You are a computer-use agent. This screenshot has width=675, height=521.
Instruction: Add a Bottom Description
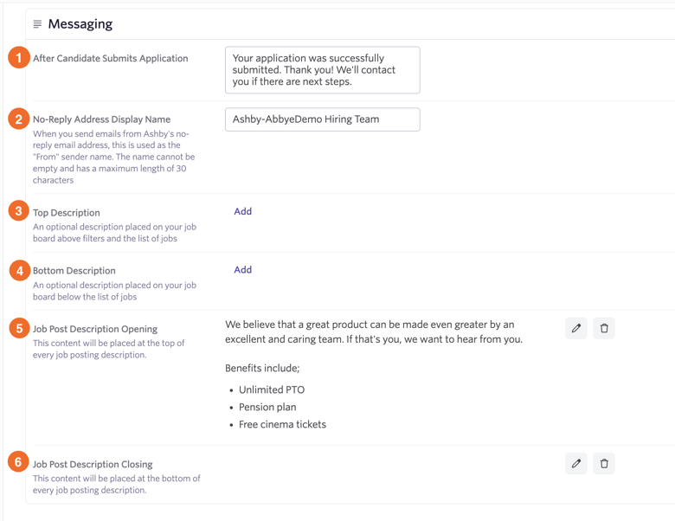pos(243,269)
